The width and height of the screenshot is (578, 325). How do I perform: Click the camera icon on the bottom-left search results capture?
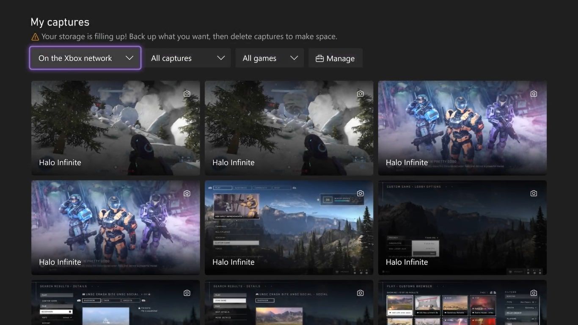[187, 292]
